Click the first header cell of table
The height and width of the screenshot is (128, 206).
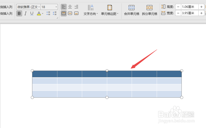[x=45, y=74]
